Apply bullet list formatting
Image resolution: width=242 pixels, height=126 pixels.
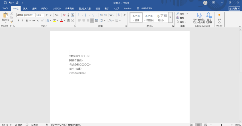79,15
